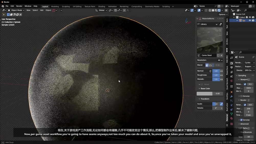Select the box blend mode button

coord(207,65)
